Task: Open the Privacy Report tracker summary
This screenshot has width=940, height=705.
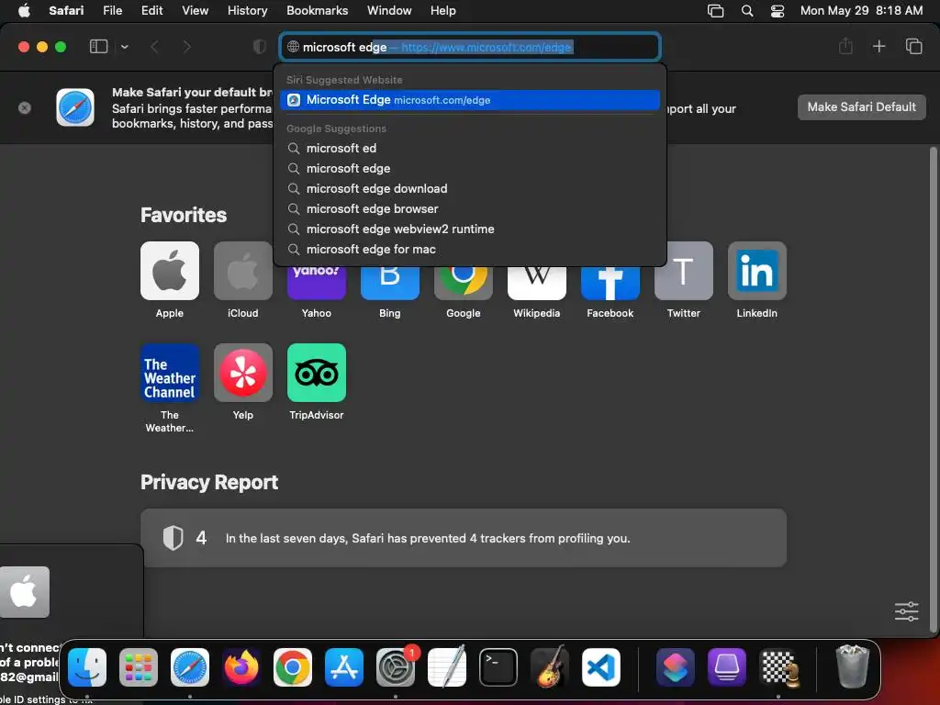Action: point(464,538)
